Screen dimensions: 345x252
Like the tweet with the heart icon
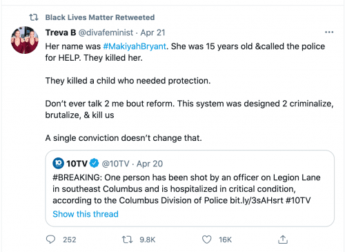coord(206,240)
